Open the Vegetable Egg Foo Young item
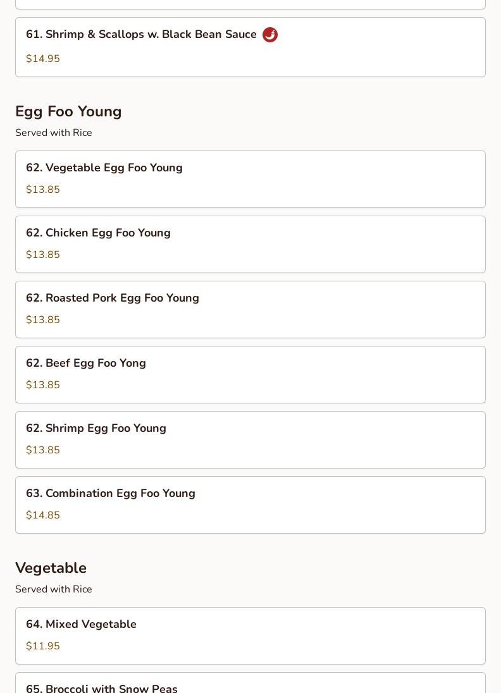501x693 pixels. [x=104, y=168]
